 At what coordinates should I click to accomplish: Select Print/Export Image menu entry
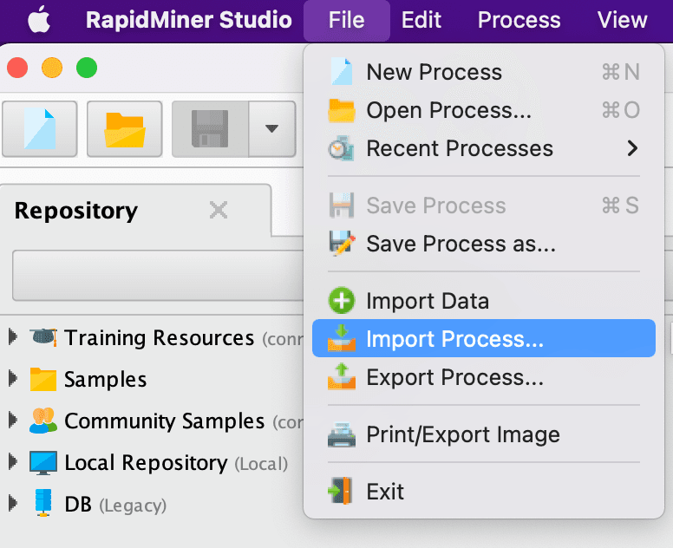point(484,434)
